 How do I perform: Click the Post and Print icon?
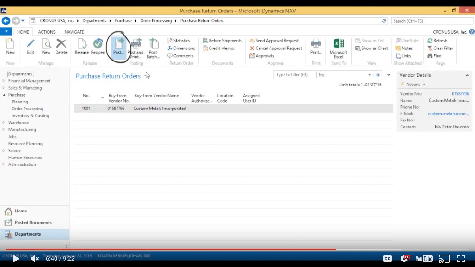coord(136,49)
